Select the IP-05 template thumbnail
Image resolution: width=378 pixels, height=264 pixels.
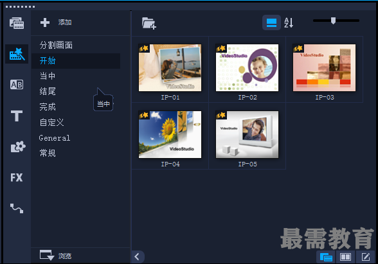(x=247, y=134)
